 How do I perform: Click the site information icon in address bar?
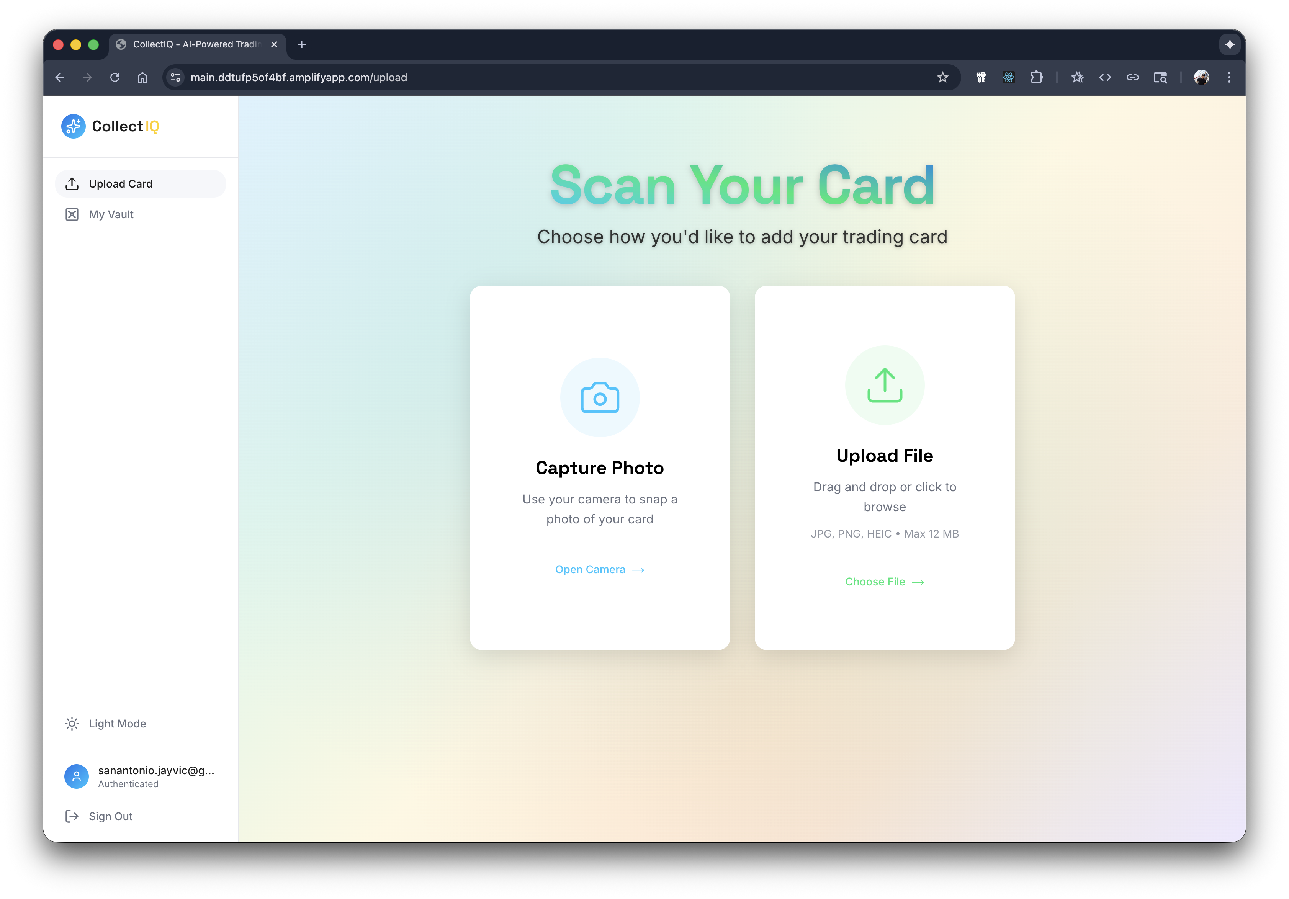coord(176,77)
